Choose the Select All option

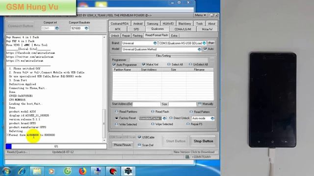point(169,65)
